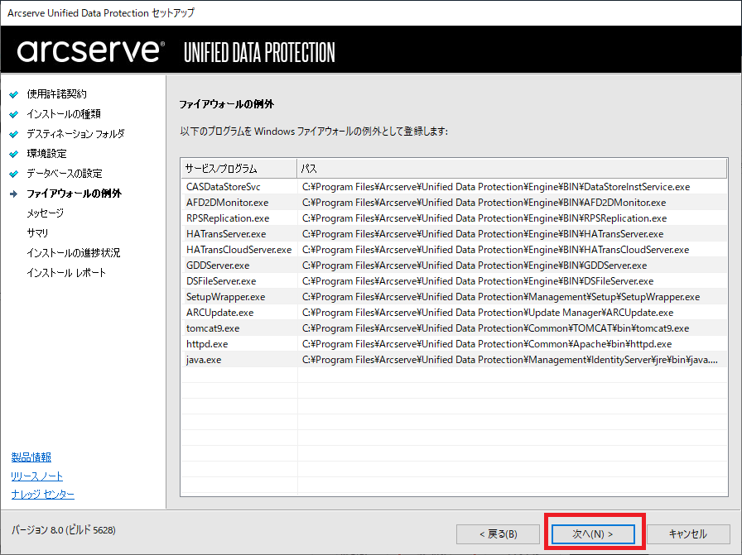Click the checkmark icon beside インストールの種類
The width and height of the screenshot is (742, 555).
click(14, 114)
